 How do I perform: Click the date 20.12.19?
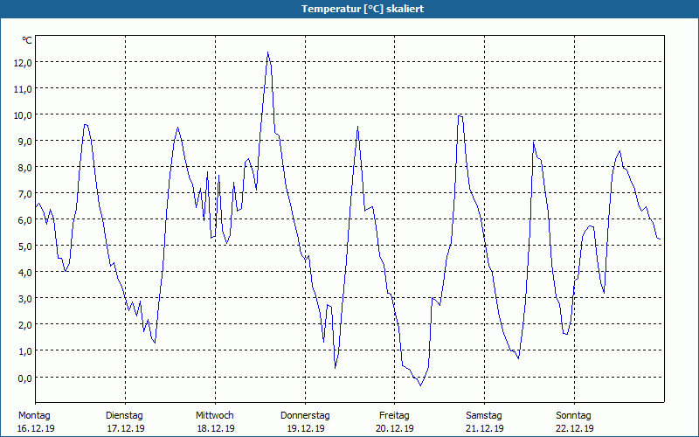tap(395, 428)
